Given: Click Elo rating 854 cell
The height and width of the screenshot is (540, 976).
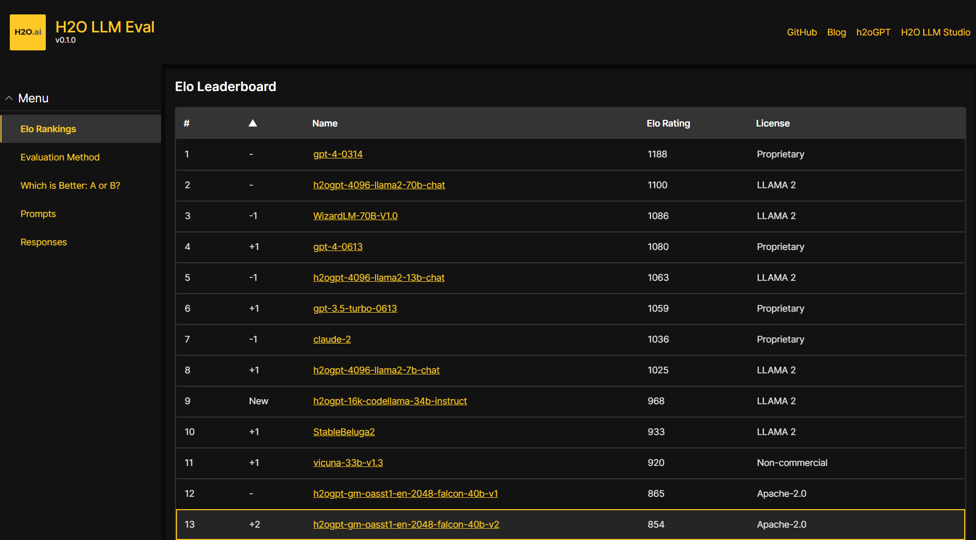Looking at the screenshot, I should (656, 525).
